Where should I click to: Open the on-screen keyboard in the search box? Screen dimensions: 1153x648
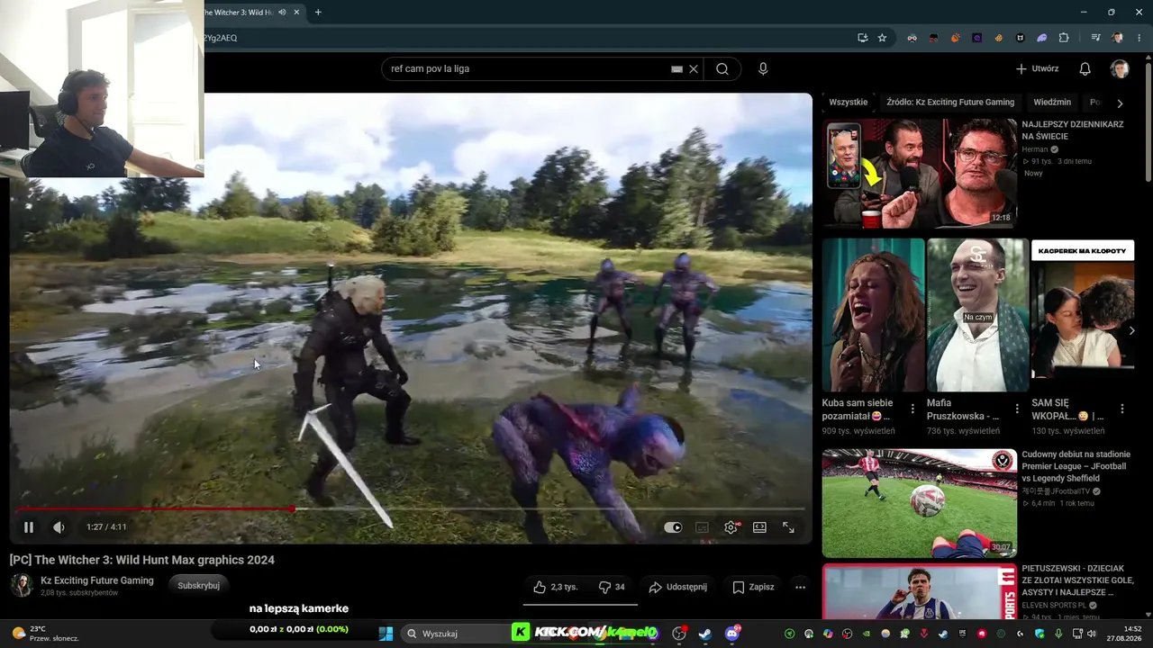coord(676,68)
